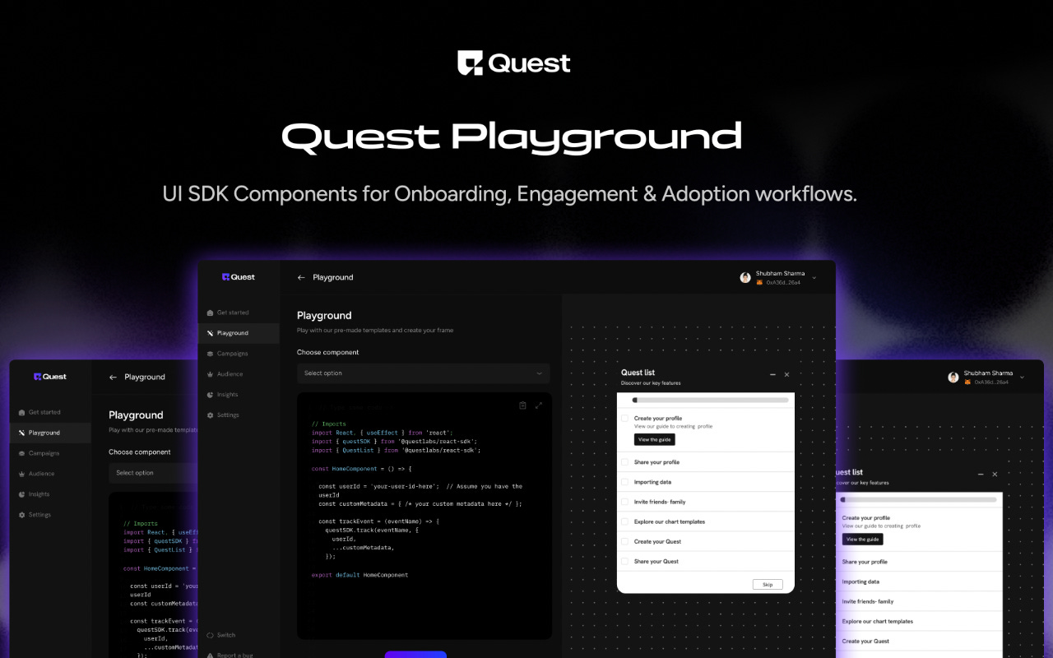Click Get started icon in left window
1053x658 pixels.
(x=21, y=412)
